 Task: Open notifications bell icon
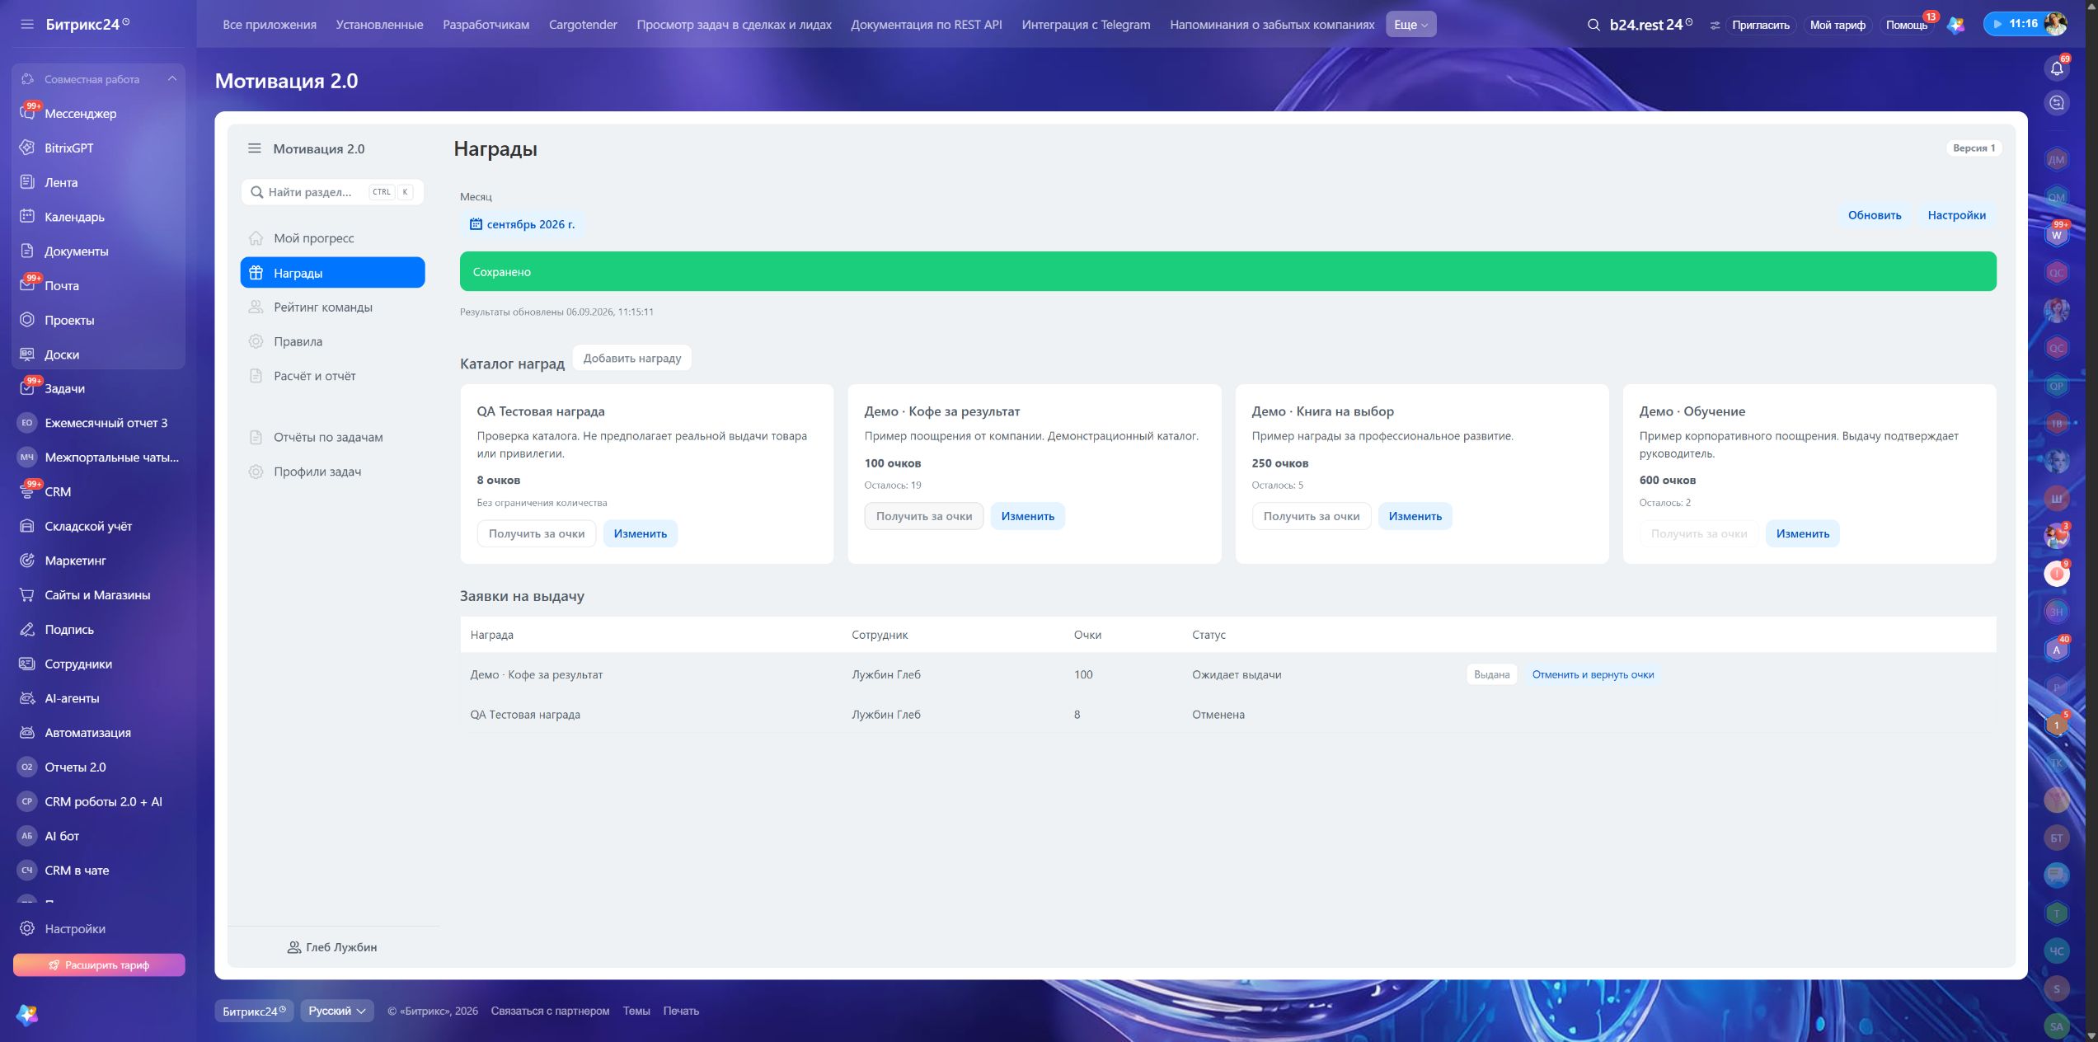click(x=2057, y=68)
